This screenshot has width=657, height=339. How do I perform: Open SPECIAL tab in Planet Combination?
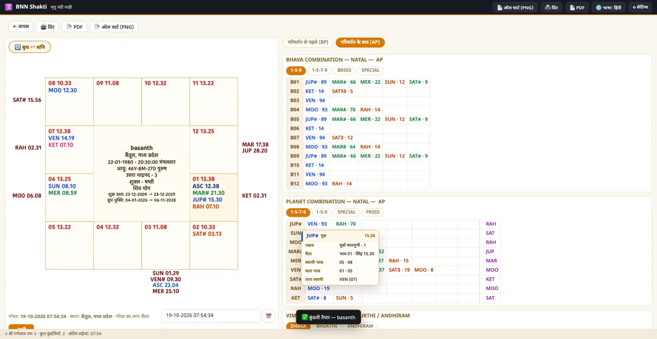pyautogui.click(x=346, y=212)
